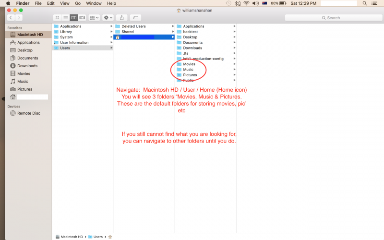The image size is (384, 240).
Task: Open the Help menu
Action: click(111, 3)
